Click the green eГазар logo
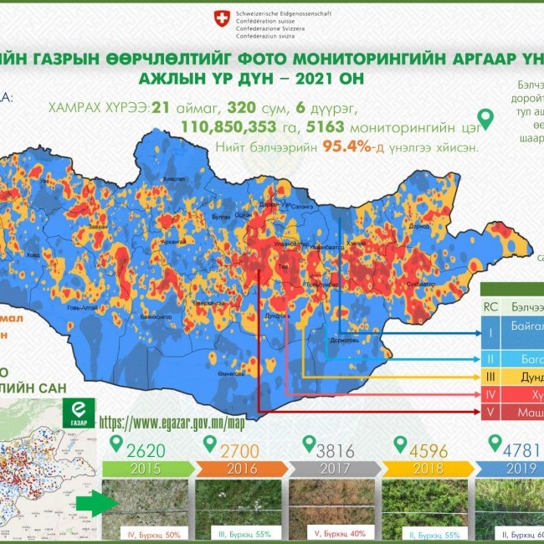This screenshot has width=544, height=544. click(79, 413)
